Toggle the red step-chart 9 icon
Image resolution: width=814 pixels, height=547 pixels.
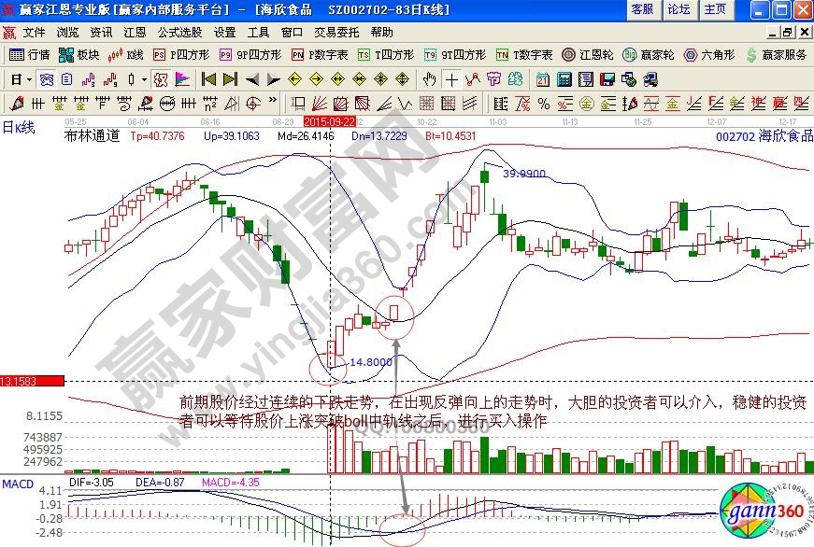coord(110,79)
